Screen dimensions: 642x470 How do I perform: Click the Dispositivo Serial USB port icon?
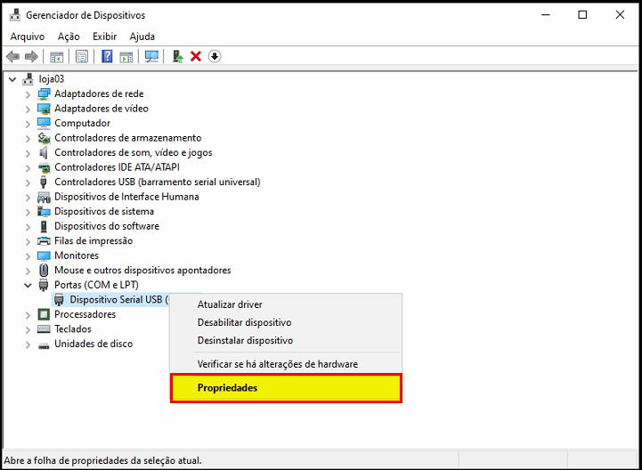point(60,300)
